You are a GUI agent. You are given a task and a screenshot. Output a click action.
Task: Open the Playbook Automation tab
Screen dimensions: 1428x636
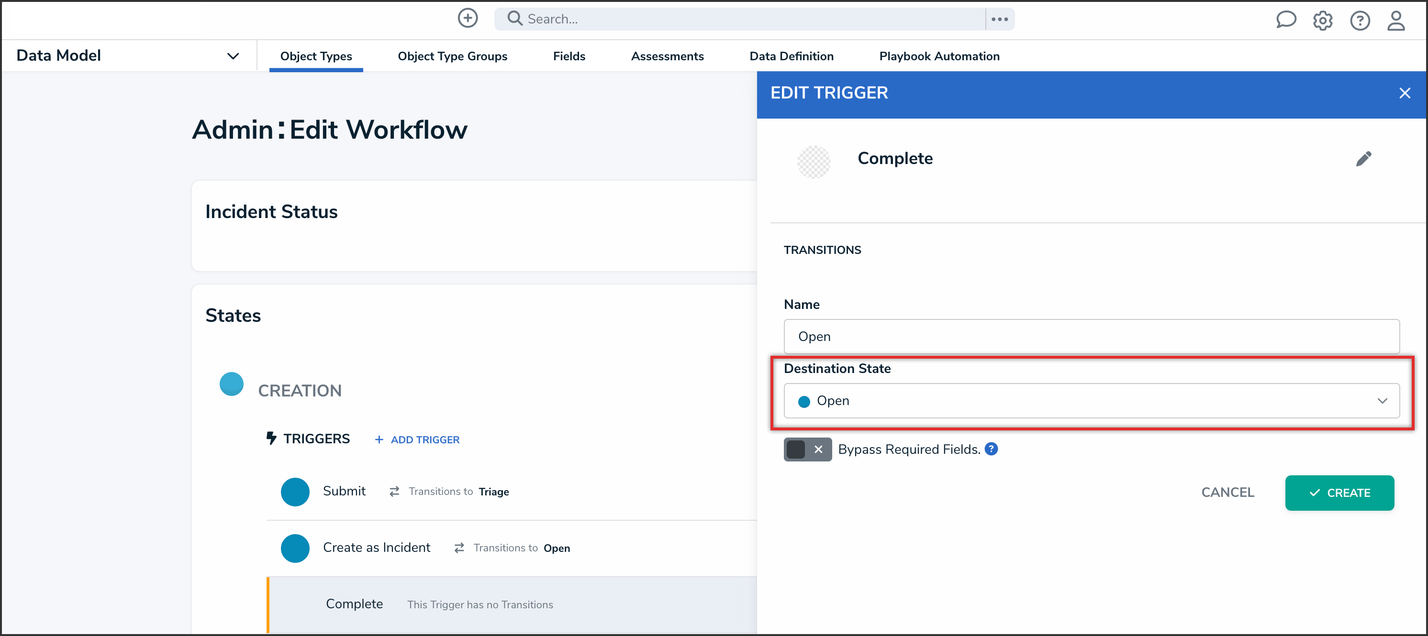938,56
